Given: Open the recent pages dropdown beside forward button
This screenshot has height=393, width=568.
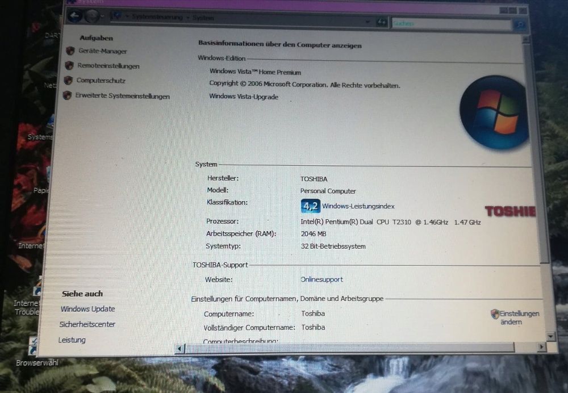Looking at the screenshot, I should coord(102,16).
